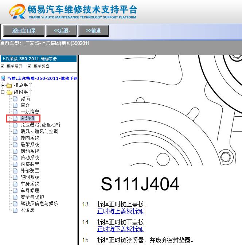The height and width of the screenshot is (245, 242).
Task: Go forward with >>前进 button
Action: [x=93, y=31]
